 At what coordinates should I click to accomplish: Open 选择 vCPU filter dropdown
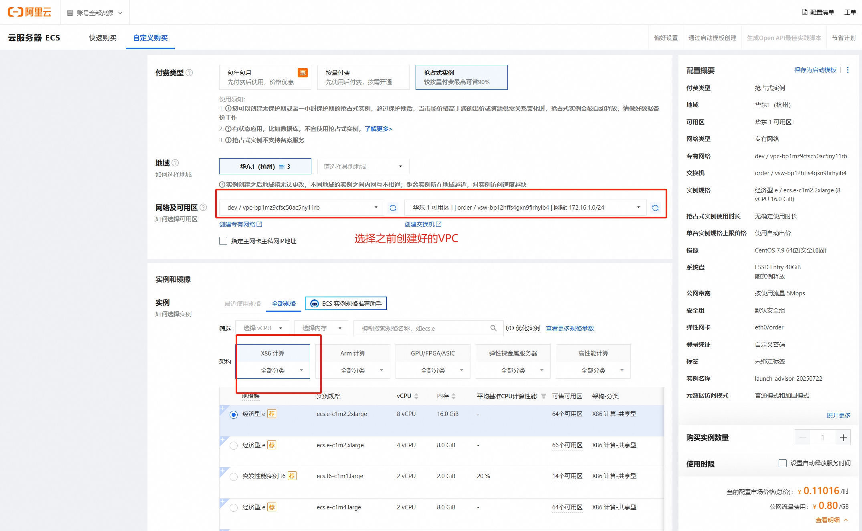(262, 328)
